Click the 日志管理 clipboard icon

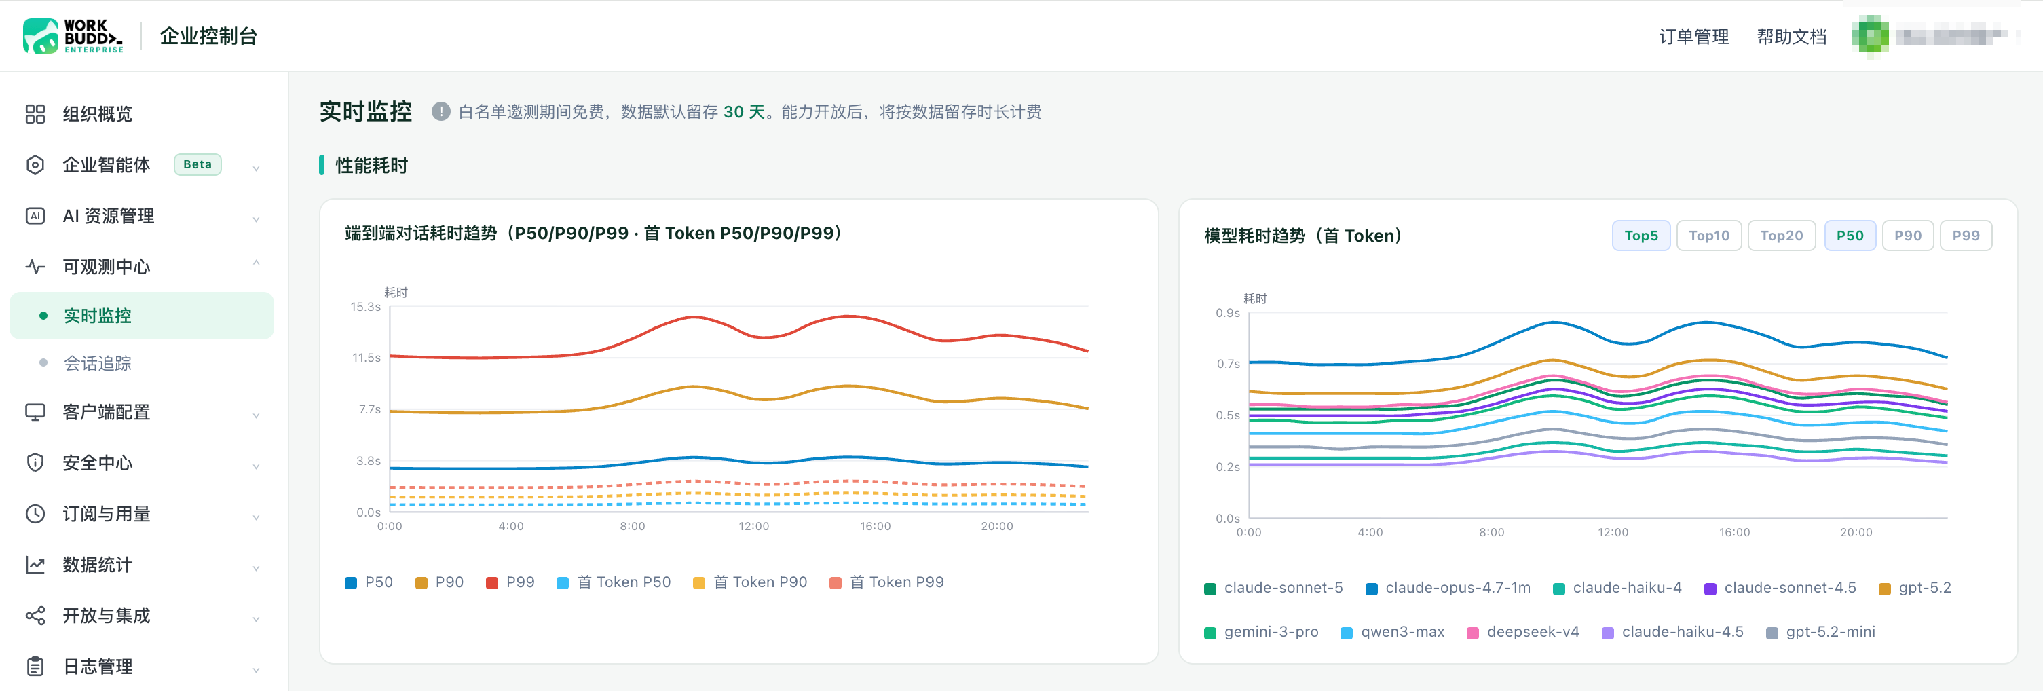[35, 667]
